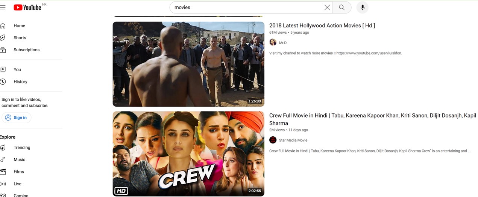The height and width of the screenshot is (197, 478).
Task: Click the HD badge on Crew thumbnail
Action: (121, 191)
